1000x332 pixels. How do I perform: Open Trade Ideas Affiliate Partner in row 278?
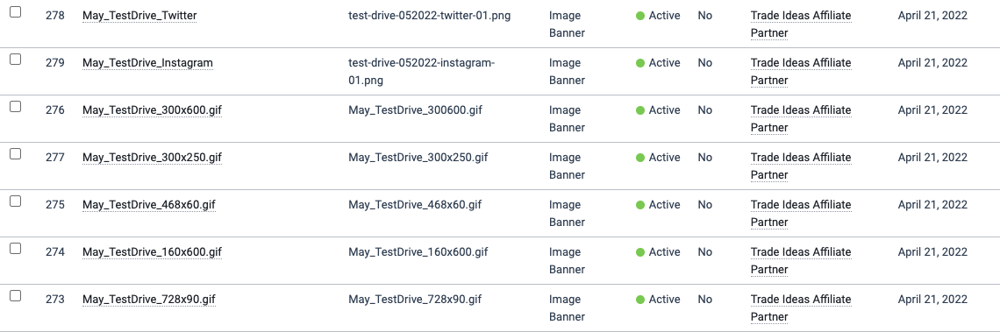[x=801, y=25]
